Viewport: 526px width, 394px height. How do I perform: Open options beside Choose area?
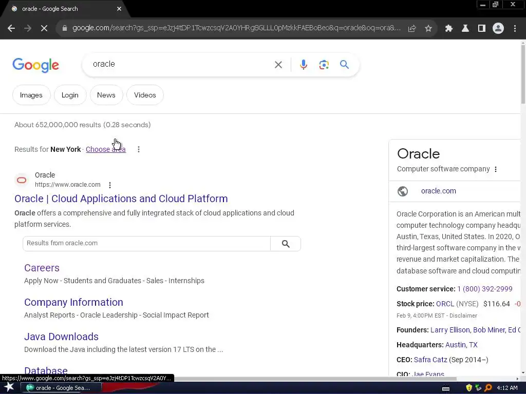coord(139,149)
